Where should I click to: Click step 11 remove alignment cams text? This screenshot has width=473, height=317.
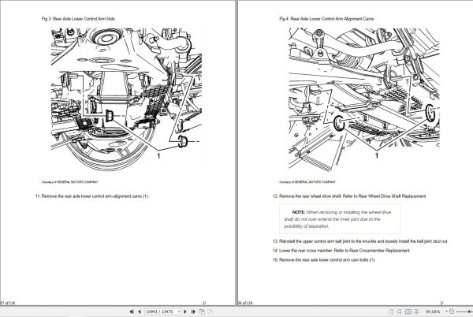tap(92, 196)
